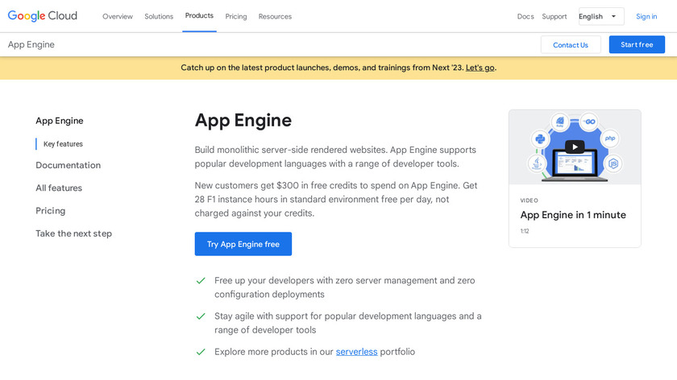
Task: Click the checkmark beside Explore more products
Action: [201, 352]
